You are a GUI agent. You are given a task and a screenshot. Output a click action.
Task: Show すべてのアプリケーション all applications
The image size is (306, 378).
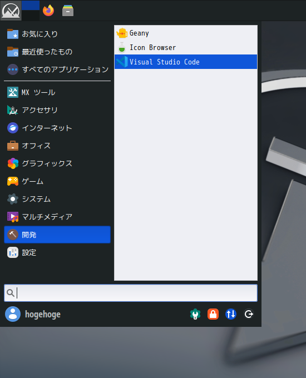(57, 69)
